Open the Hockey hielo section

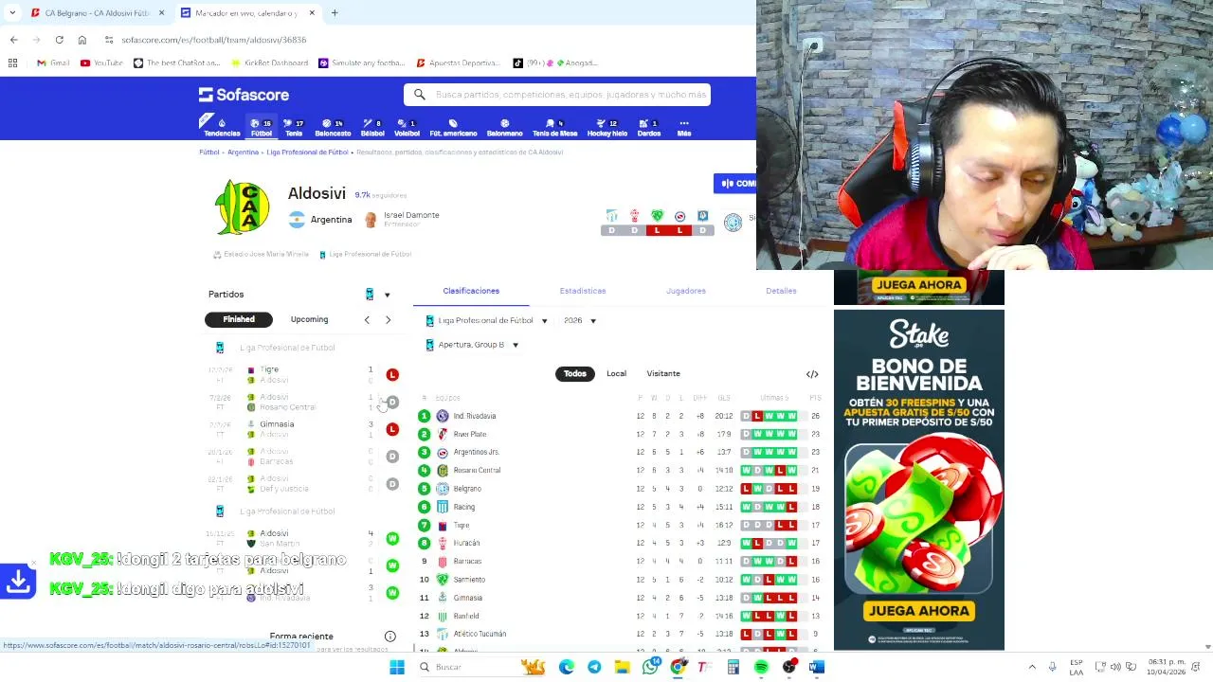607,128
